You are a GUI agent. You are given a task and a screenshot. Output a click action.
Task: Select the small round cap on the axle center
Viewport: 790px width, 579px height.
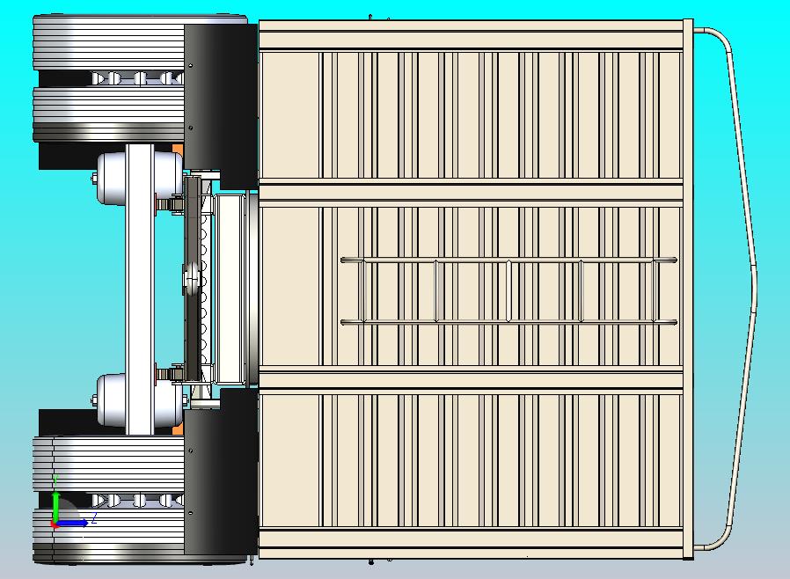[x=192, y=278]
